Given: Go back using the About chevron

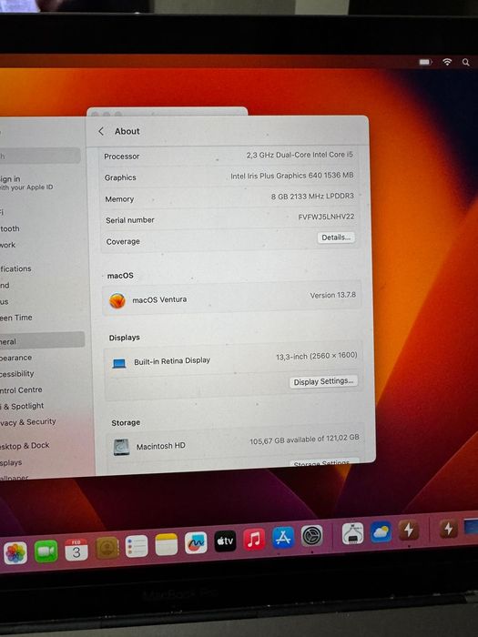Looking at the screenshot, I should 101,131.
